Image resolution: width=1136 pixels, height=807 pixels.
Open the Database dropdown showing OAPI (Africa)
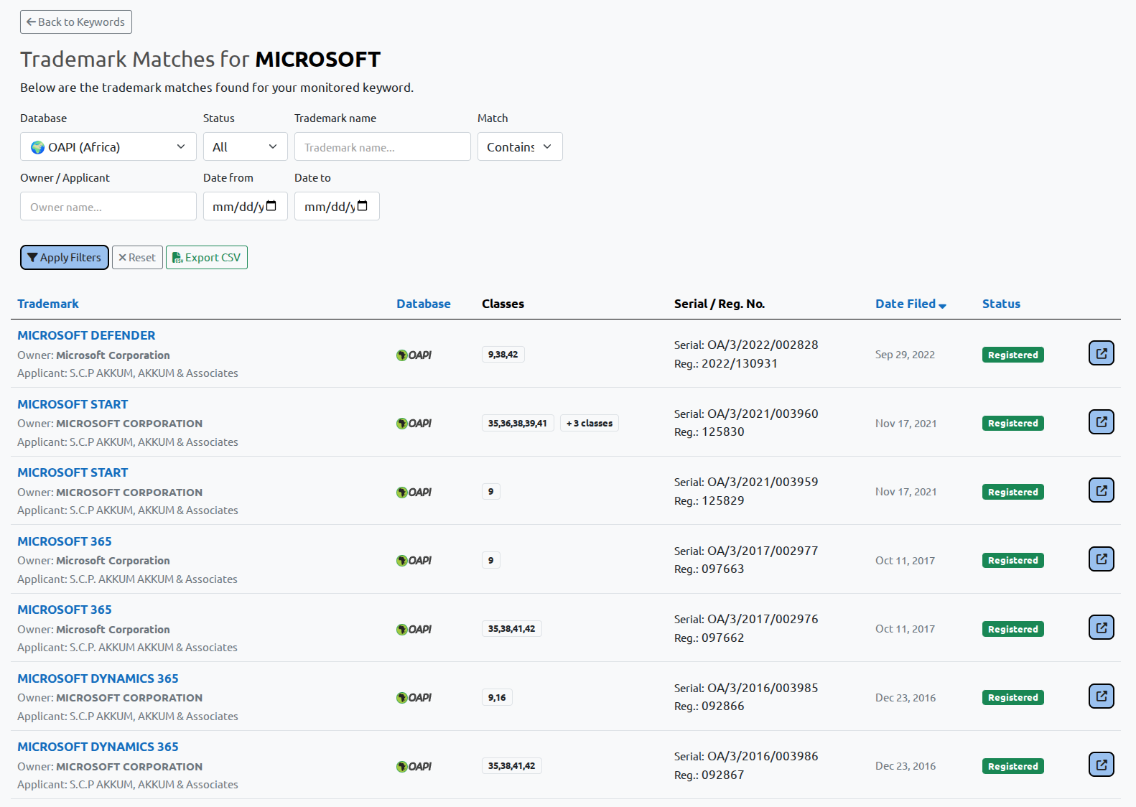tap(108, 146)
